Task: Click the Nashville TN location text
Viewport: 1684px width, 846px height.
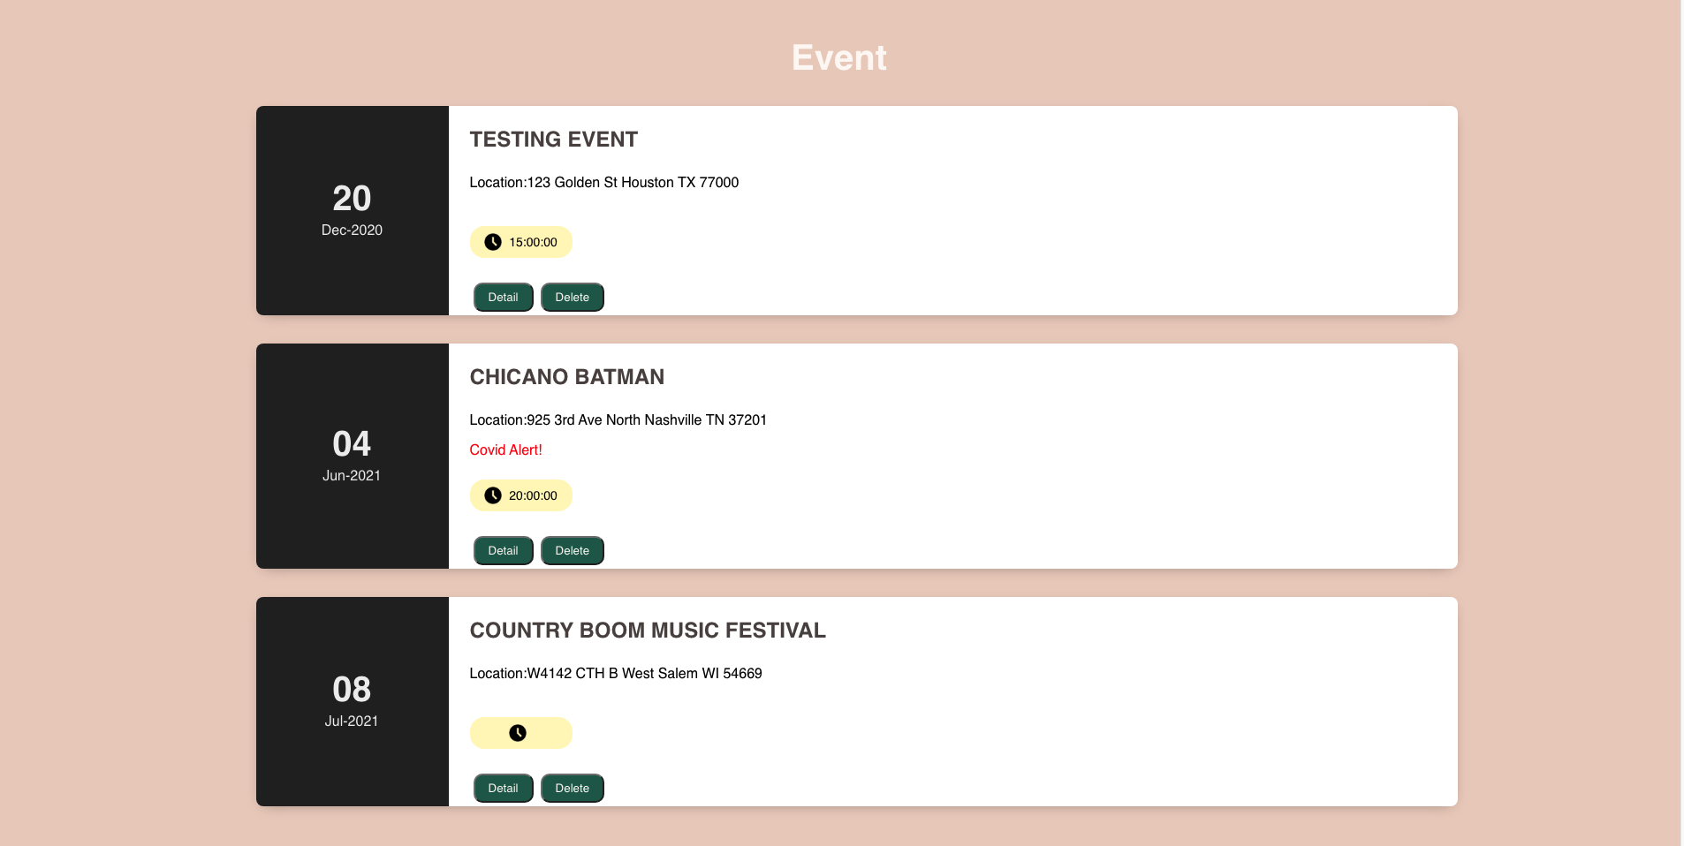Action: click(618, 419)
